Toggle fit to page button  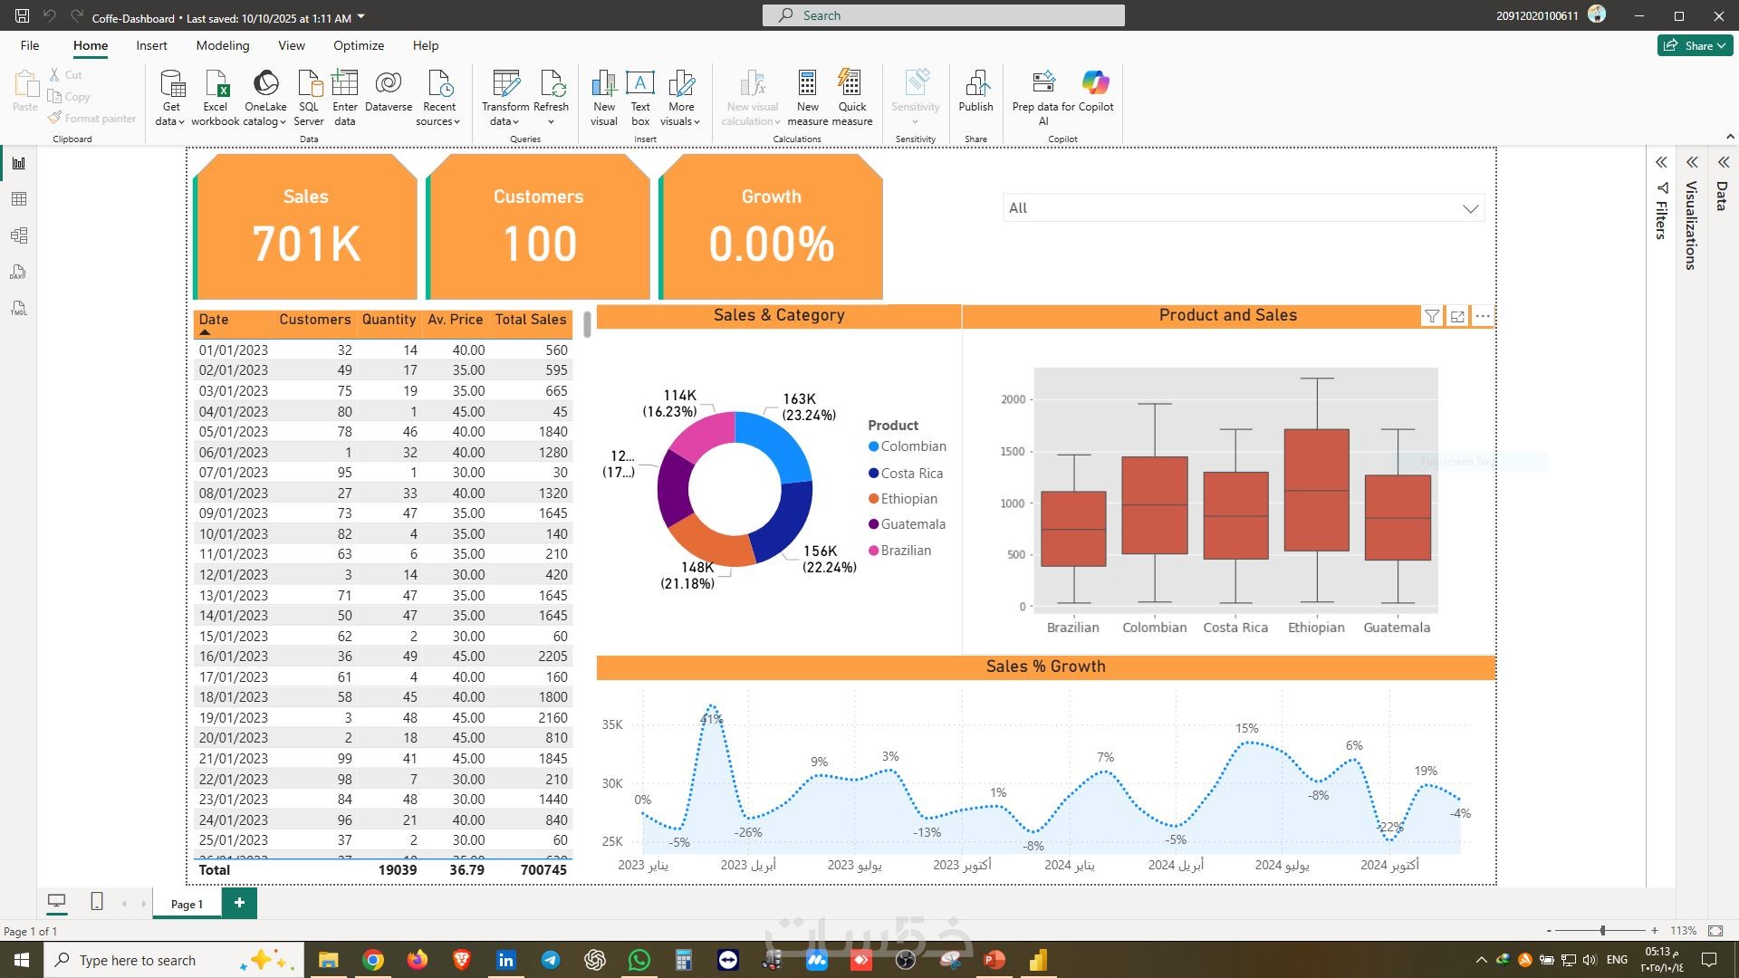tap(1715, 930)
